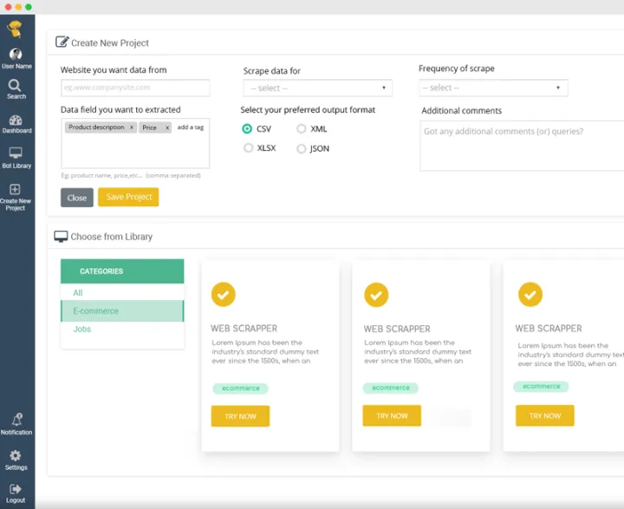Image resolution: width=624 pixels, height=509 pixels.
Task: Select the XML output format
Action: point(302,128)
